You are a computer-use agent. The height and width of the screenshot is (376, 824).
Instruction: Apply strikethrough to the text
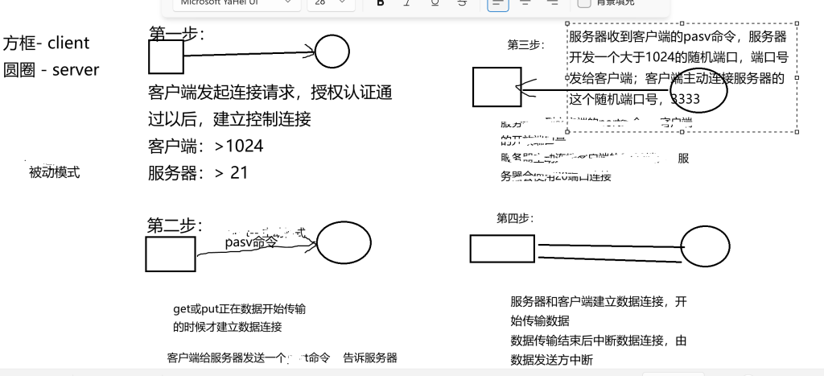point(462,3)
